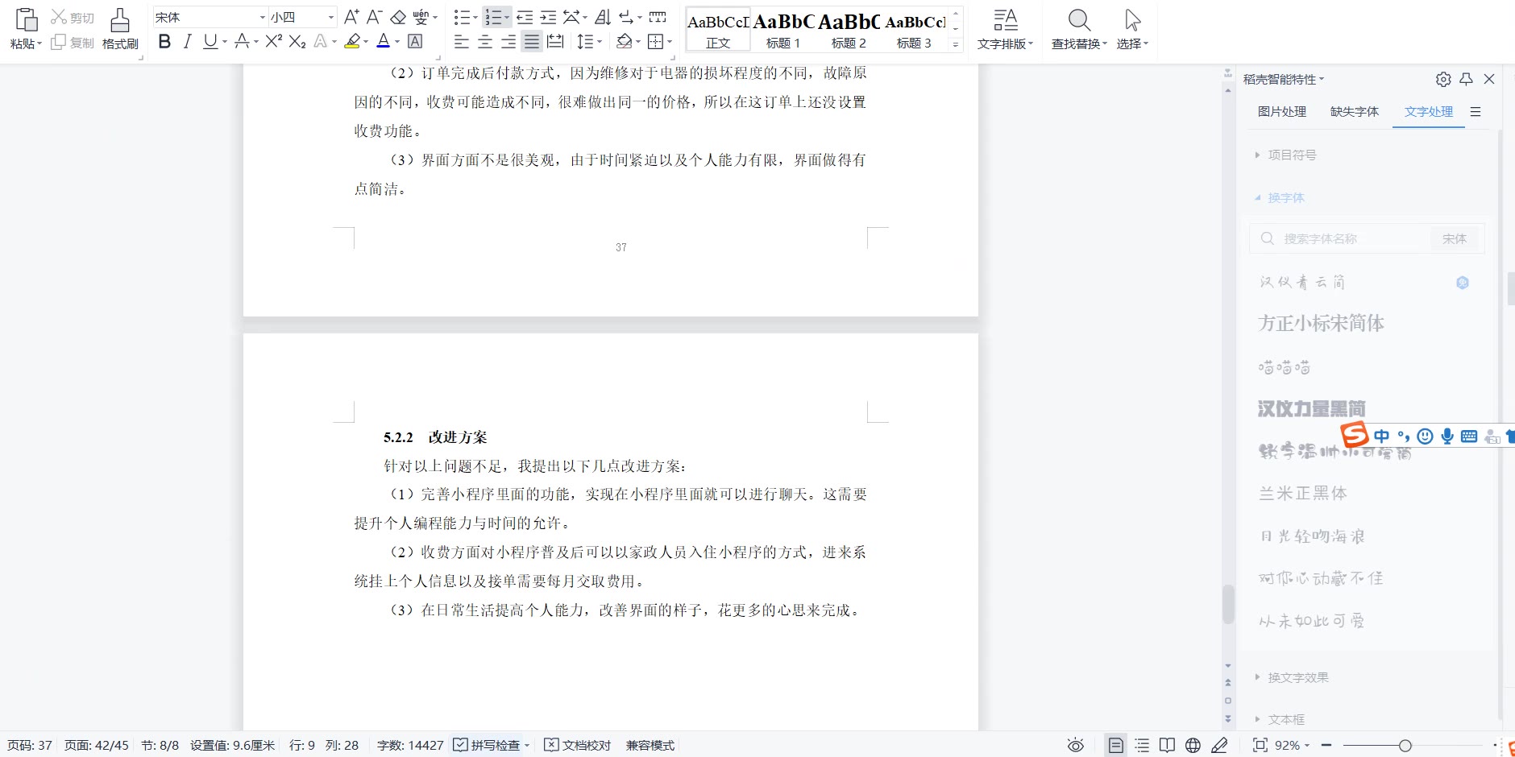Center align the paragraph
Image resolution: width=1515 pixels, height=757 pixels.
coord(485,42)
